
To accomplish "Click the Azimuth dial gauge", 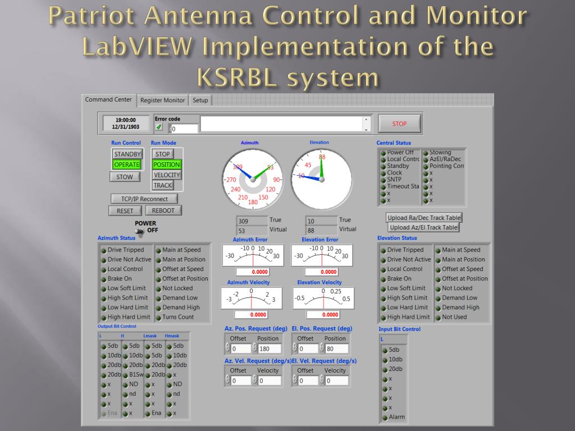I will tap(253, 179).
